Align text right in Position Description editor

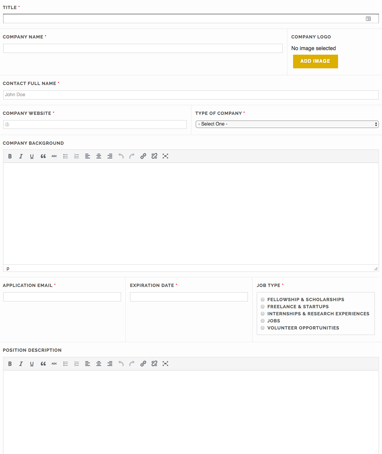click(x=110, y=364)
